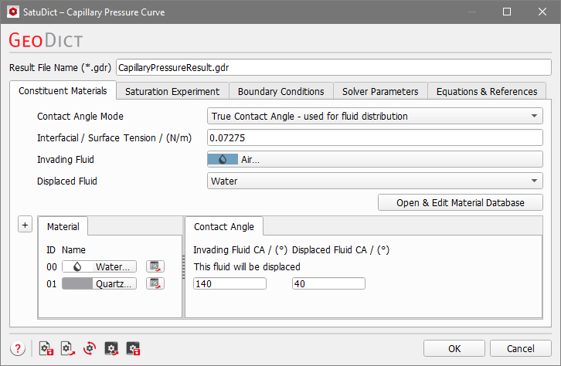Maximize the SatuDict window
The width and height of the screenshot is (561, 366).
507,12
